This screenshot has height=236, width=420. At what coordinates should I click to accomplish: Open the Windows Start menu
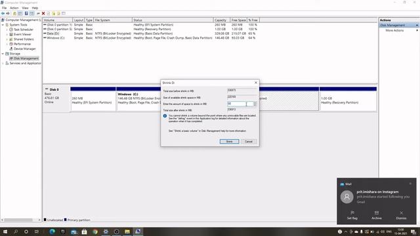5,231
